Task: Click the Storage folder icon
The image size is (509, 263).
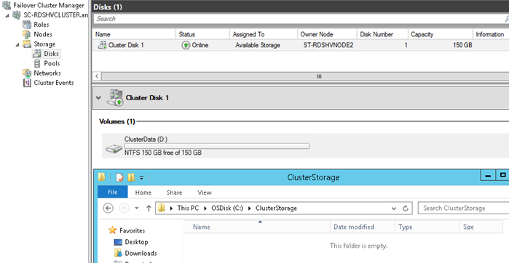Action: 27,44
